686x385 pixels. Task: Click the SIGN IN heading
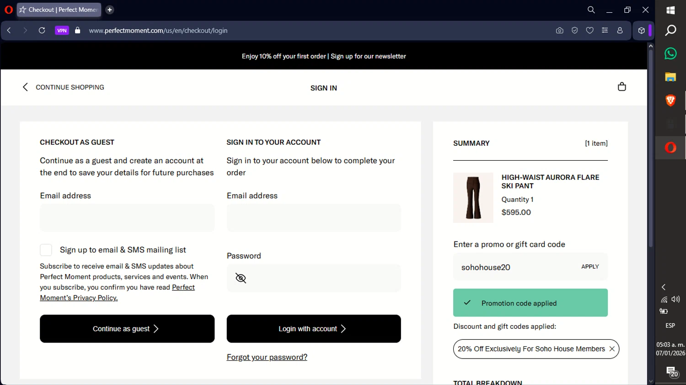(x=324, y=88)
